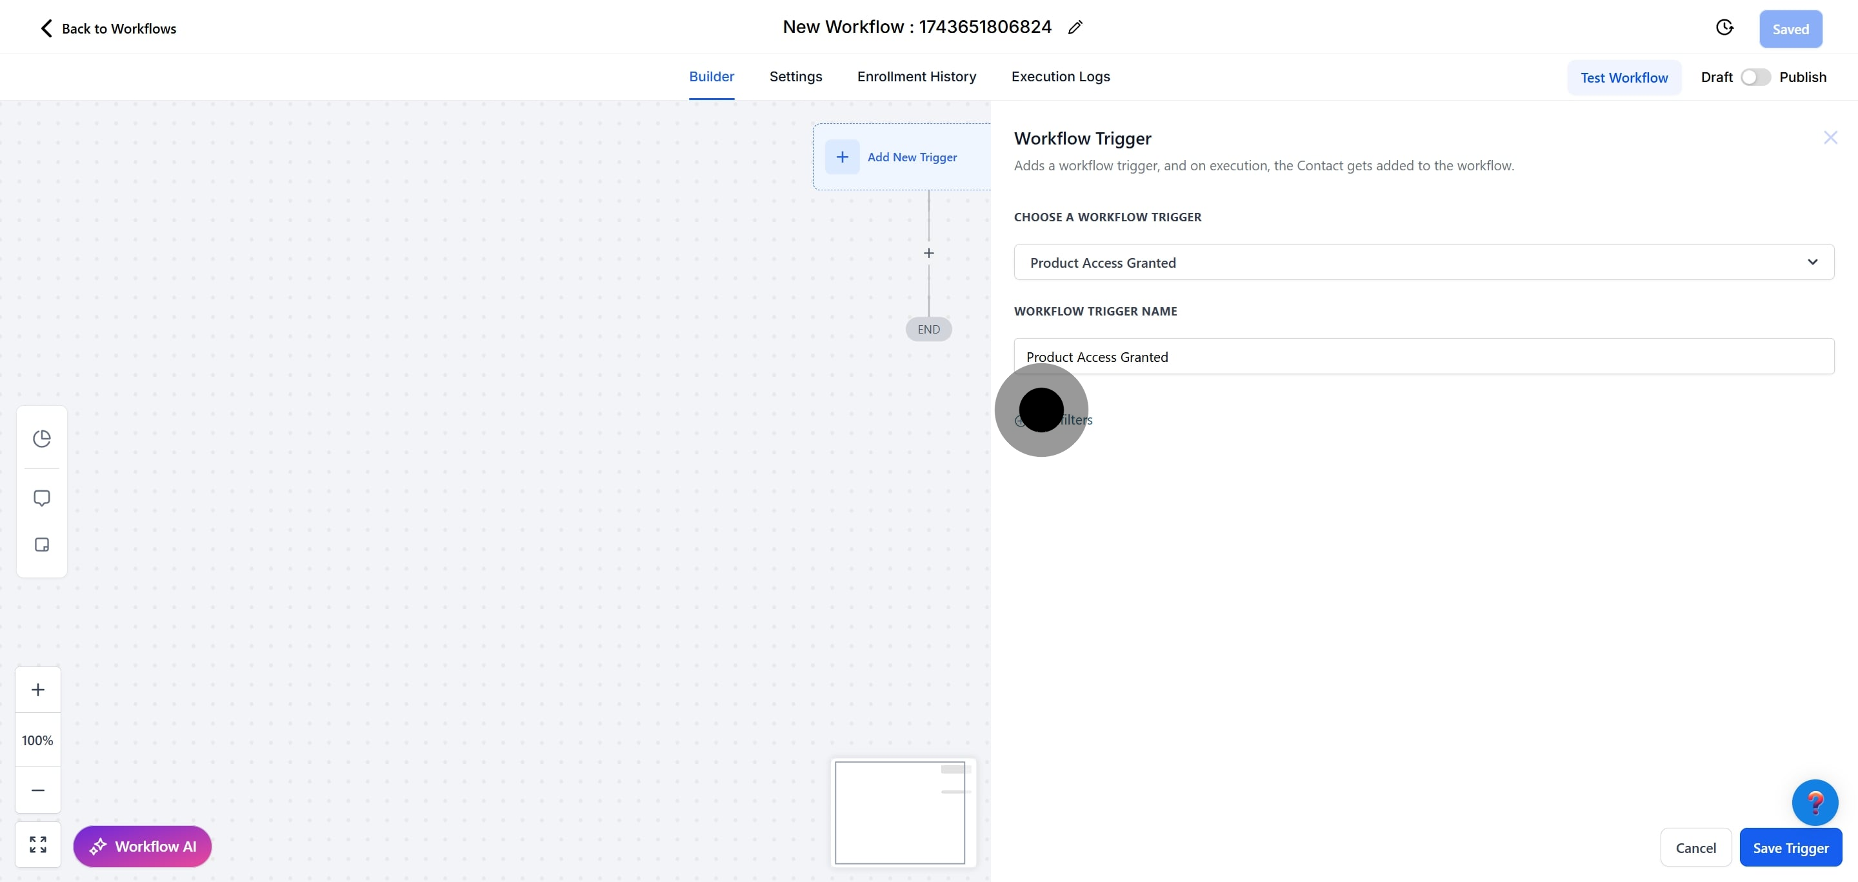Open the comments bubble icon
This screenshot has height=882, width=1858.
click(x=42, y=498)
